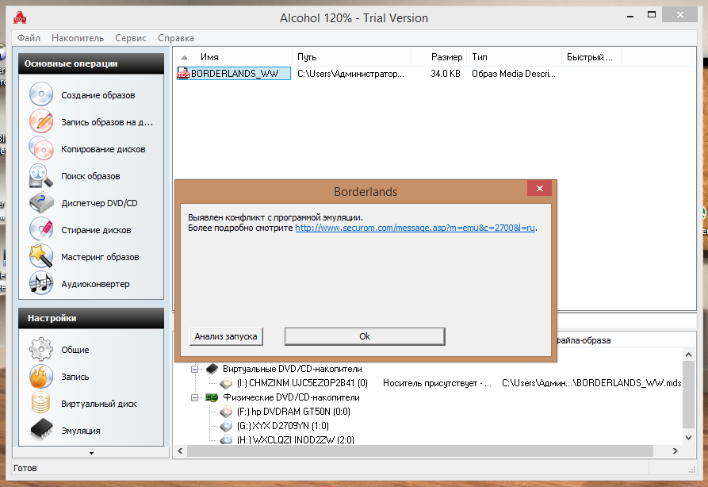This screenshot has height=487, width=708.
Task: Click the C:\Users\Администратор... path cell
Action: [x=351, y=74]
